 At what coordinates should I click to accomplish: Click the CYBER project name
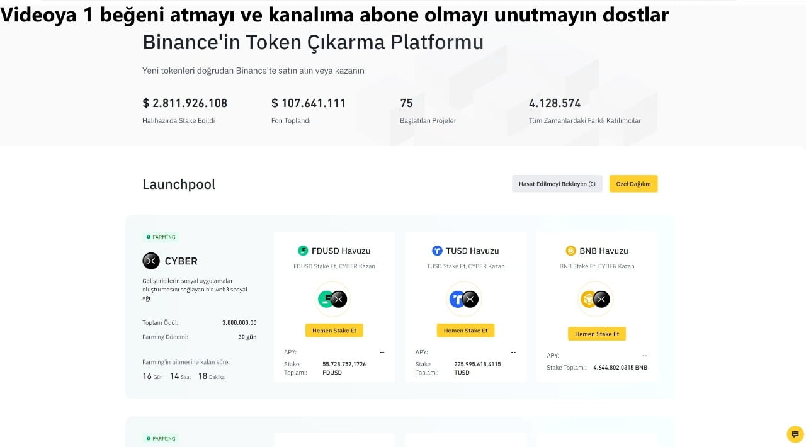(x=181, y=261)
